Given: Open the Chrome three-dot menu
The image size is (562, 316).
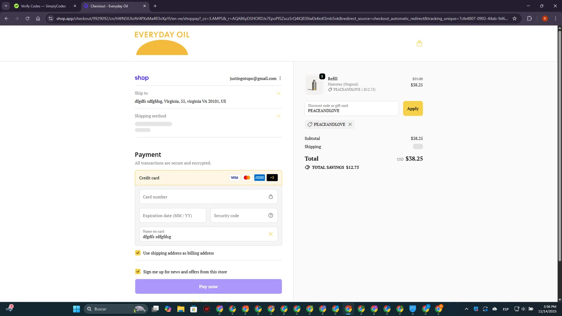Looking at the screenshot, I should click(x=556, y=18).
